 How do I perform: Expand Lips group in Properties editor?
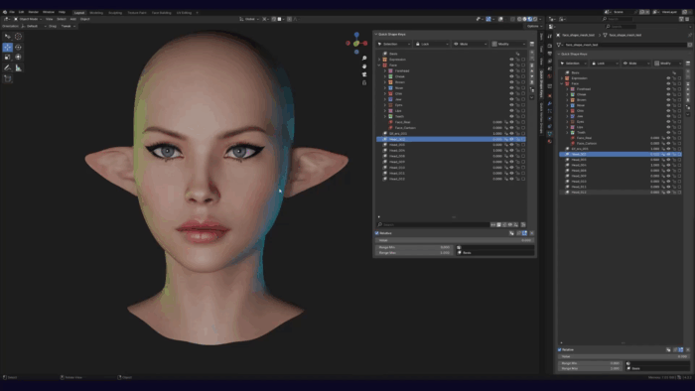pyautogui.click(x=567, y=127)
